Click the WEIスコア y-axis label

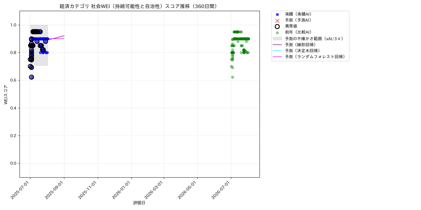tap(6, 94)
